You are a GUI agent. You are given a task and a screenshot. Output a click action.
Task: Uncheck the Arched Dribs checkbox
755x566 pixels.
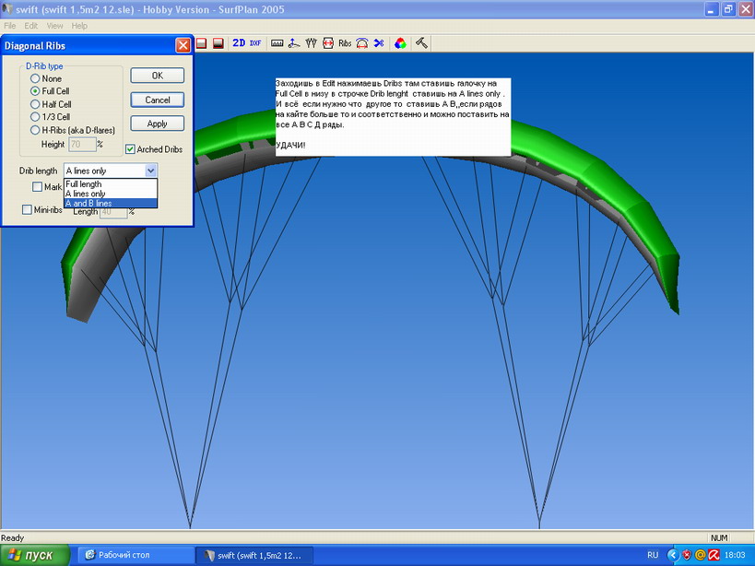[x=130, y=149]
